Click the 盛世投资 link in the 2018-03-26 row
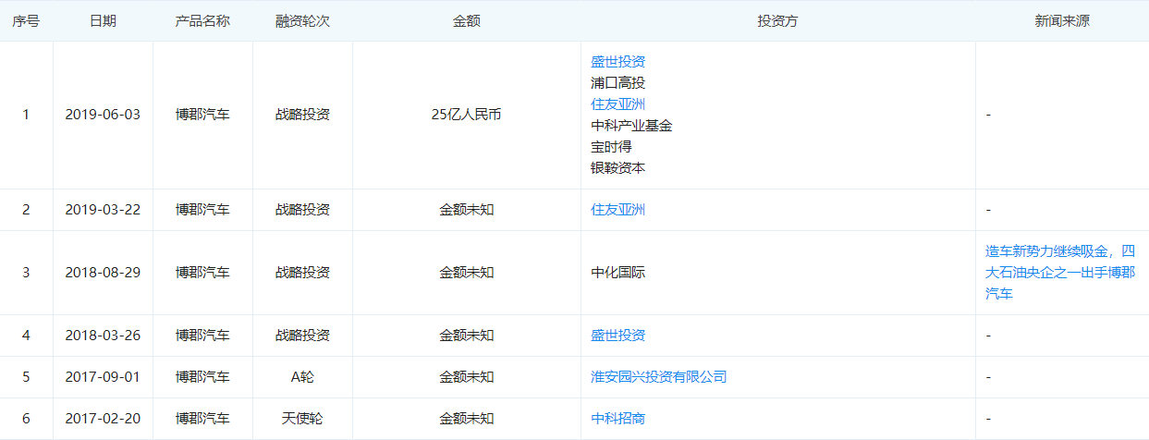Viewport: 1149px width, 440px height. point(617,336)
